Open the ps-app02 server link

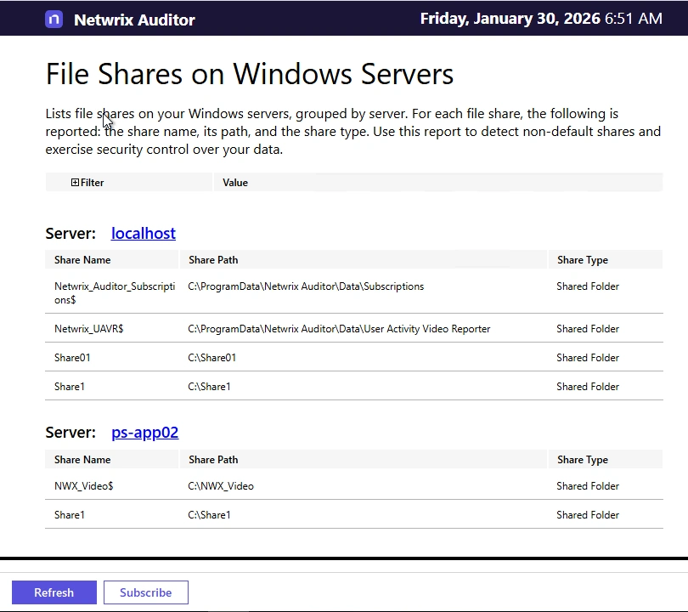144,433
